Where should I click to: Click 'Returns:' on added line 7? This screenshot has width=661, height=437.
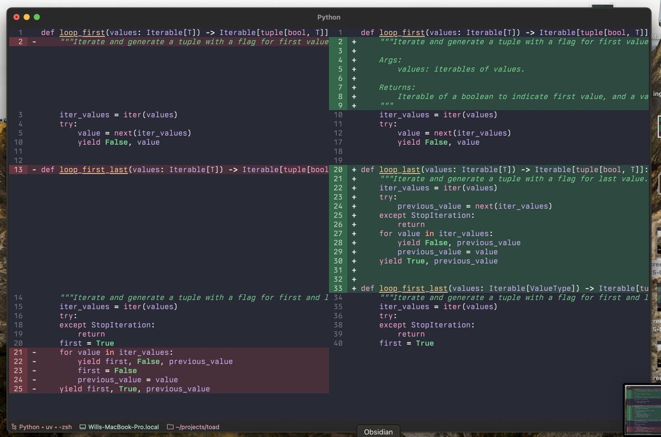tap(397, 88)
